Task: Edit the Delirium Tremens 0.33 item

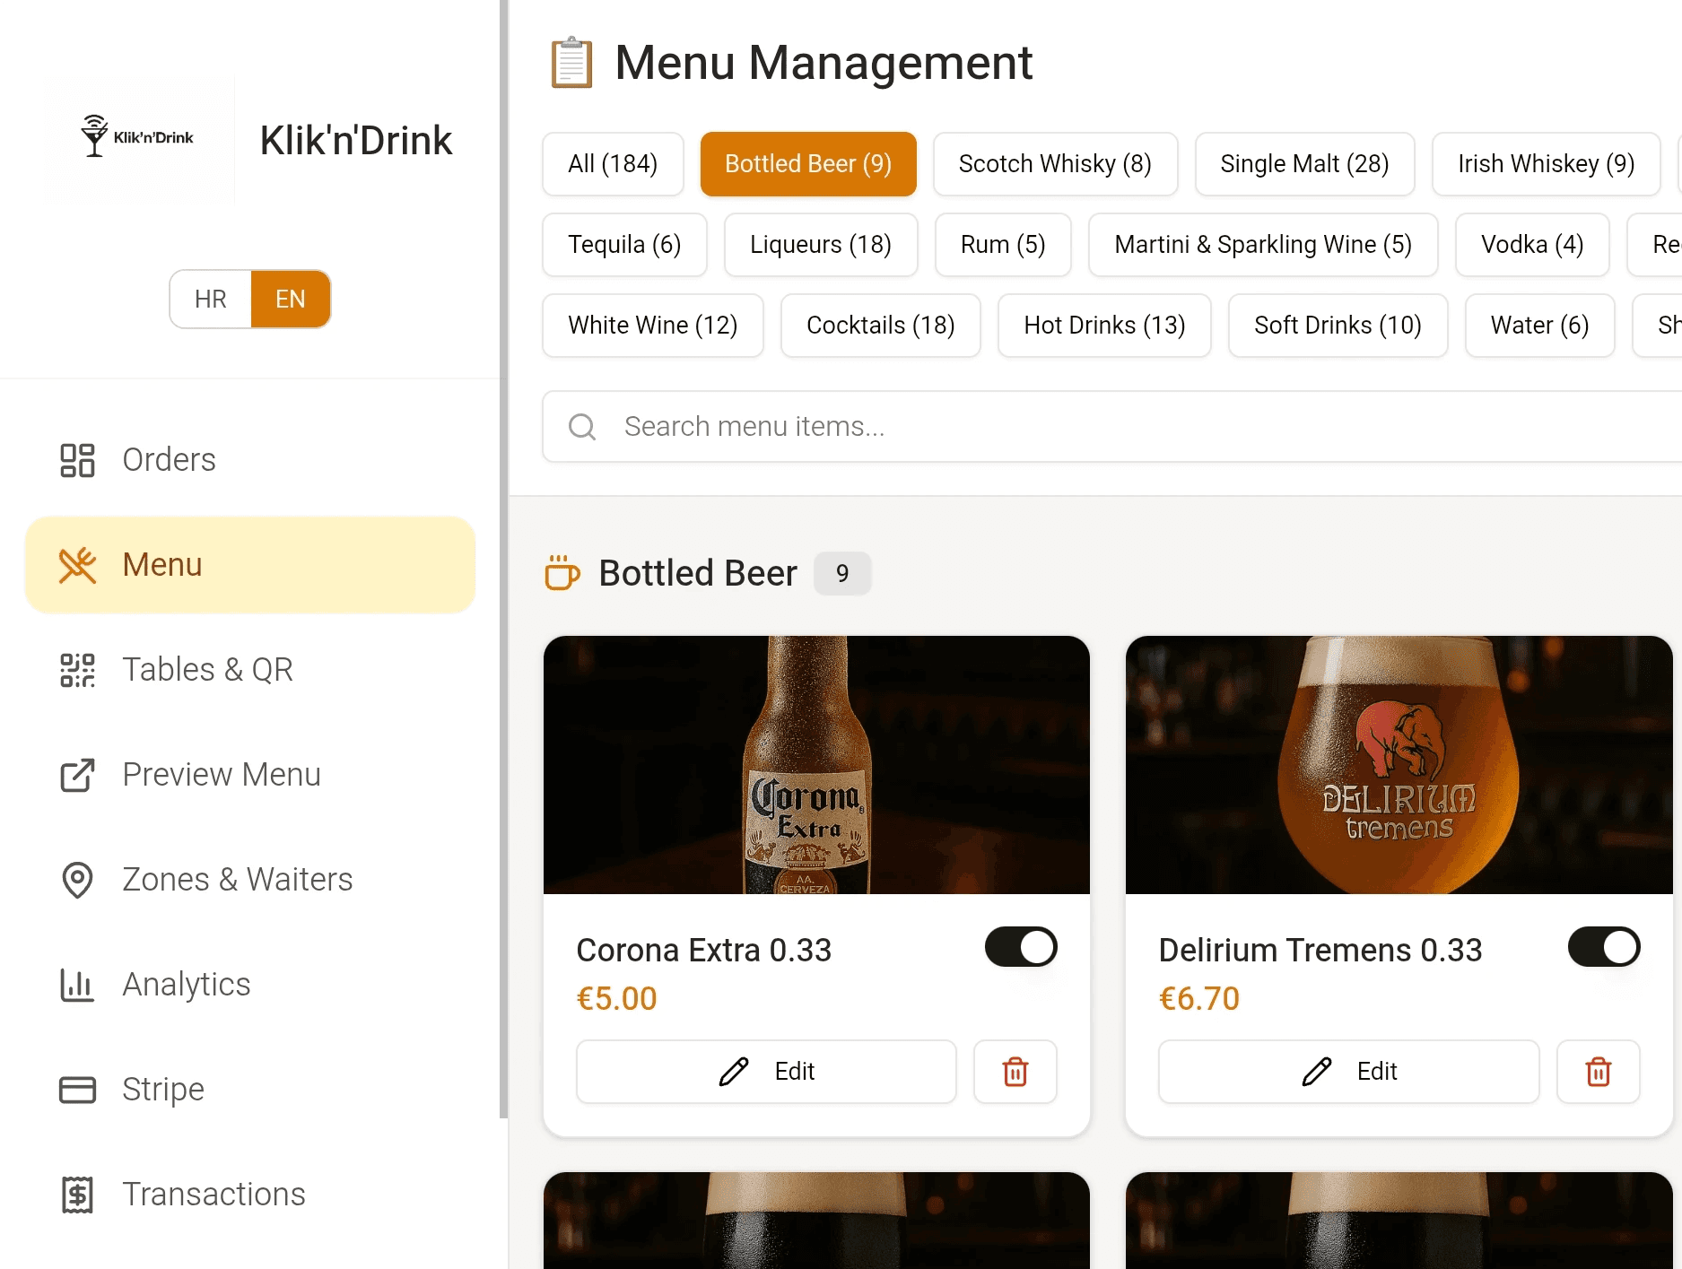Action: coord(1348,1072)
